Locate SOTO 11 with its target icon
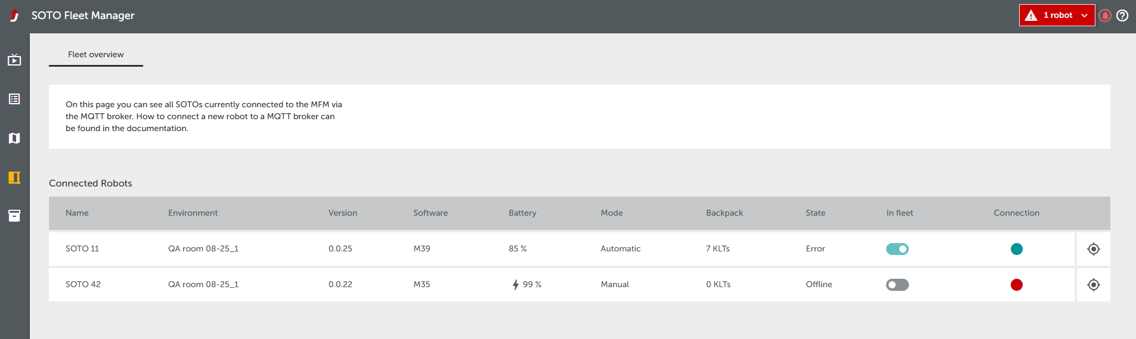The image size is (1136, 339). click(1093, 249)
